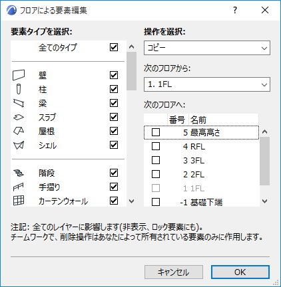Open the 次のフロアから 1. 1FL dropdown
This screenshot has height=287, width=281.
pyautogui.click(x=207, y=84)
